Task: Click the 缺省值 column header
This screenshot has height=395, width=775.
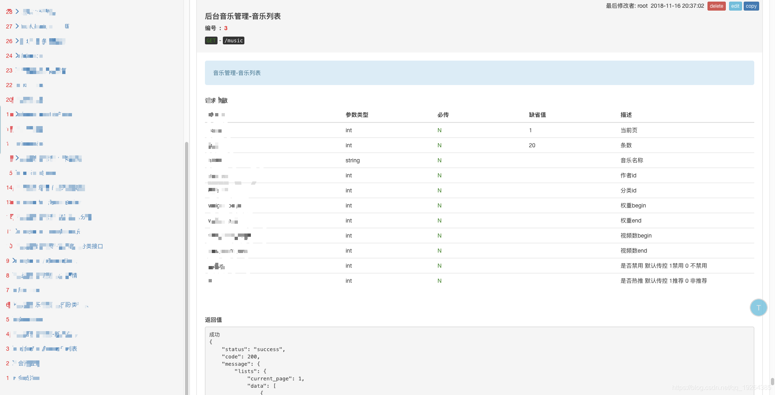Action: [x=538, y=115]
